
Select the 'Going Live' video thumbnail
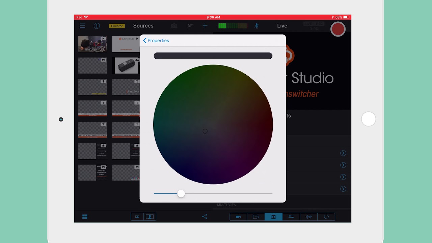[92, 44]
